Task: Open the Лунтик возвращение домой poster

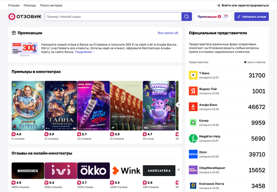Action: 159,106
